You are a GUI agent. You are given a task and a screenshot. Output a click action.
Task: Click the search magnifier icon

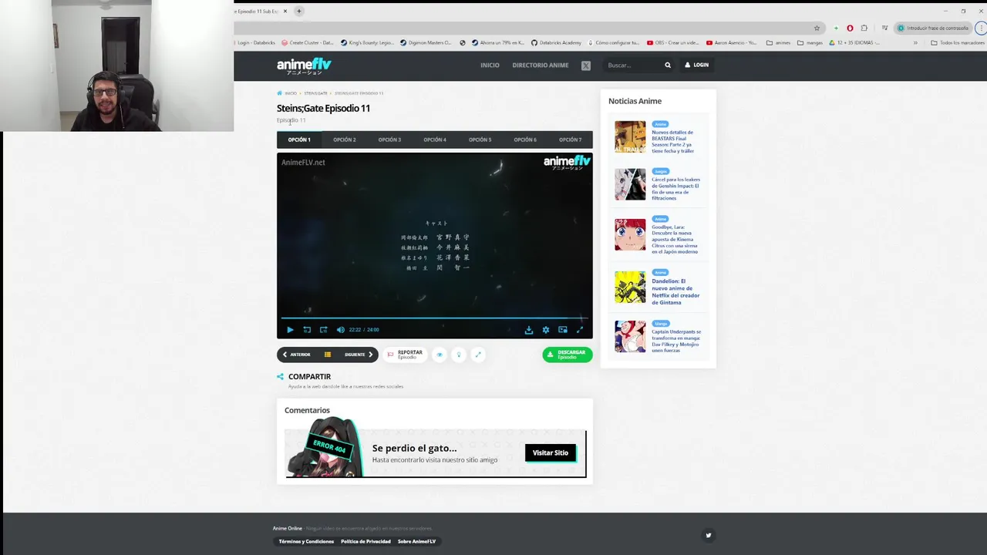[668, 66]
